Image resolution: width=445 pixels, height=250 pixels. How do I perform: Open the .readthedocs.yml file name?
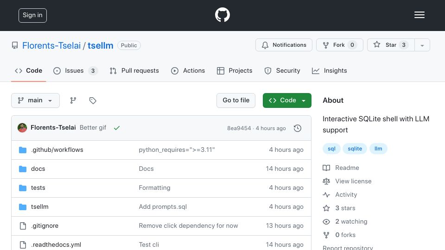point(56,244)
